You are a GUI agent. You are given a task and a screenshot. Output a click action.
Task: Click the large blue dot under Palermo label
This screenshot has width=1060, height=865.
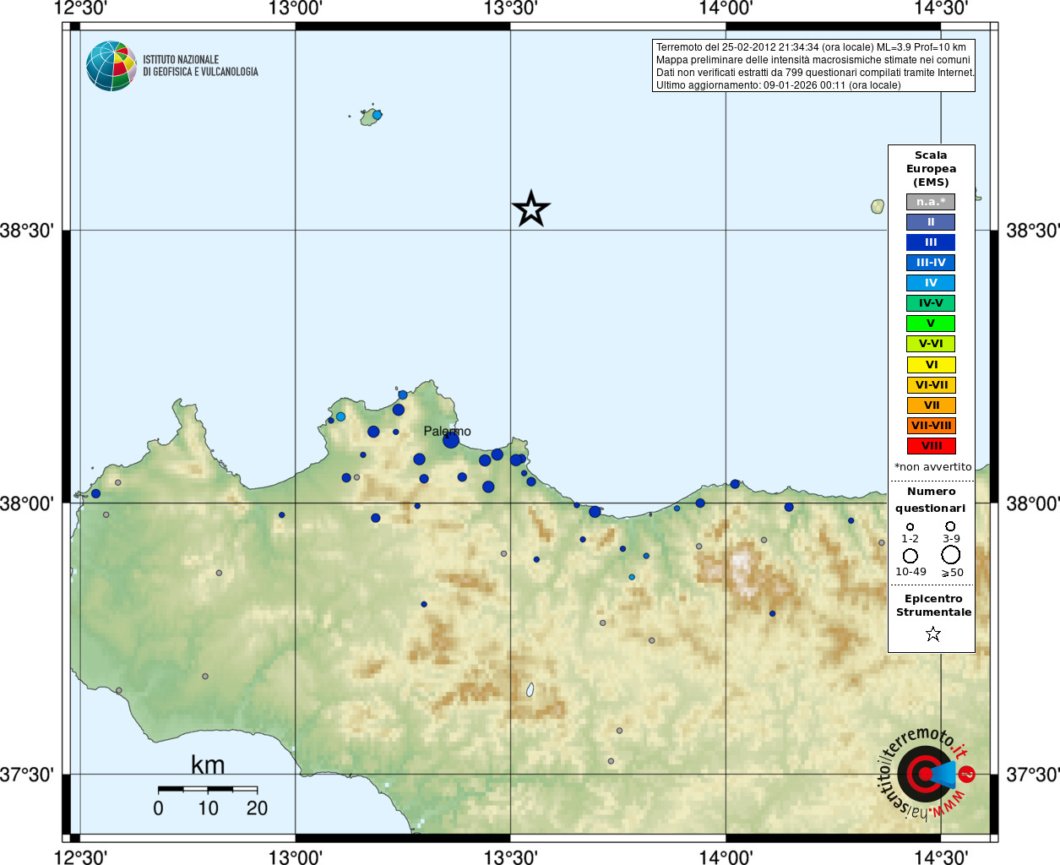pyautogui.click(x=451, y=440)
